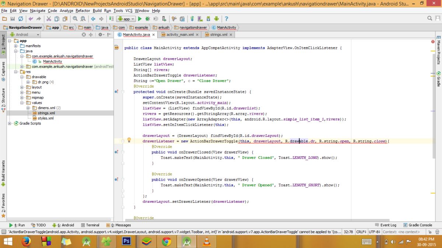This screenshot has width=442, height=248.
Task: Collapse the res folder node
Action: [x=16, y=72]
